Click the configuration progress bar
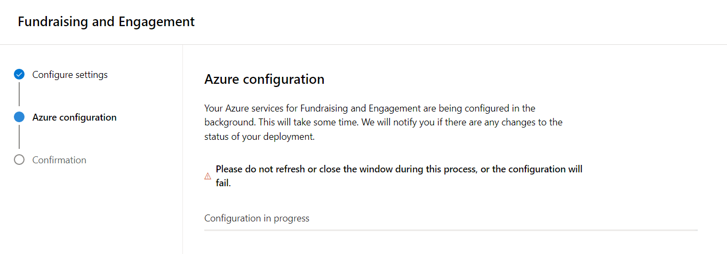 click(451, 231)
